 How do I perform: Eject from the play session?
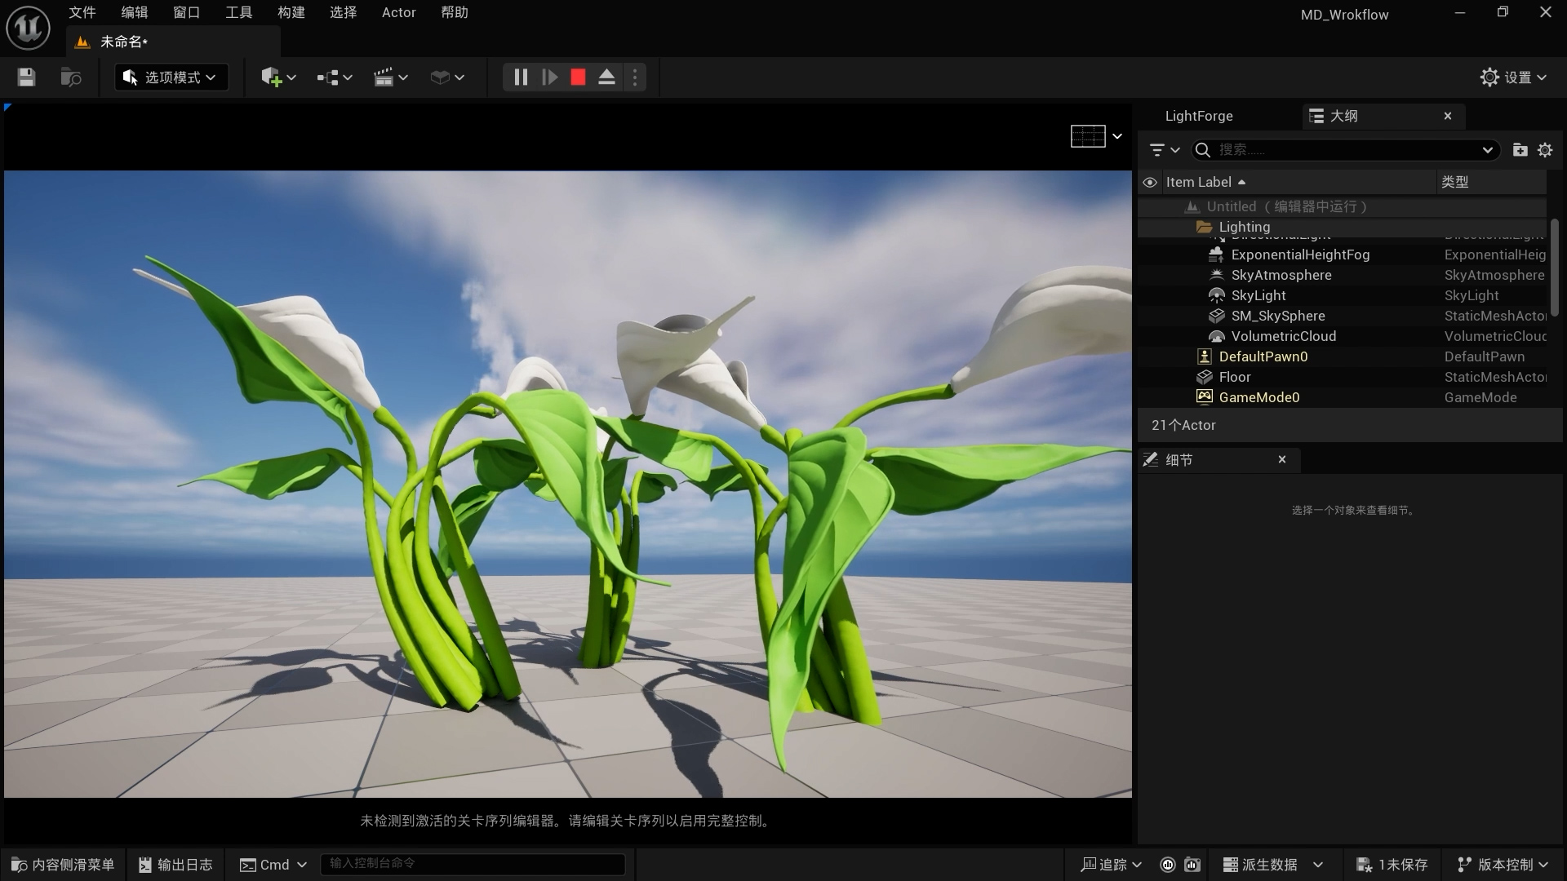[x=606, y=77]
